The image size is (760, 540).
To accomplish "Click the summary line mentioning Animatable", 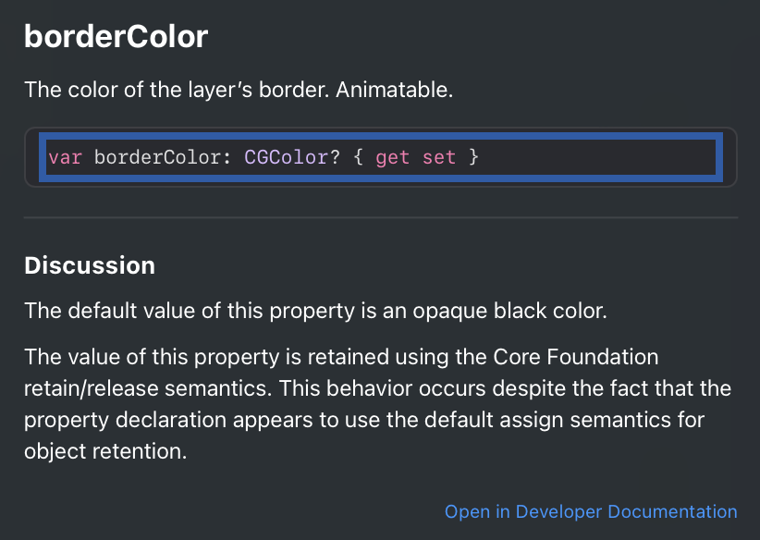I will click(239, 90).
